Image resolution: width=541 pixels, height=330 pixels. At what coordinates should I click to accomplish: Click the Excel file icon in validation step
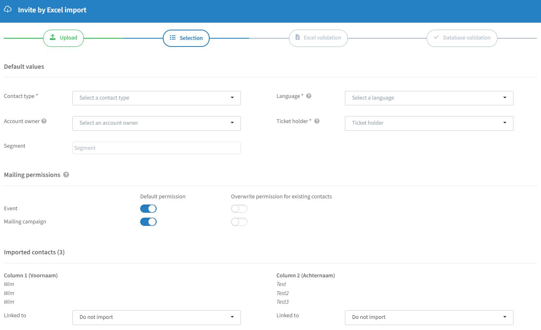[297, 38]
